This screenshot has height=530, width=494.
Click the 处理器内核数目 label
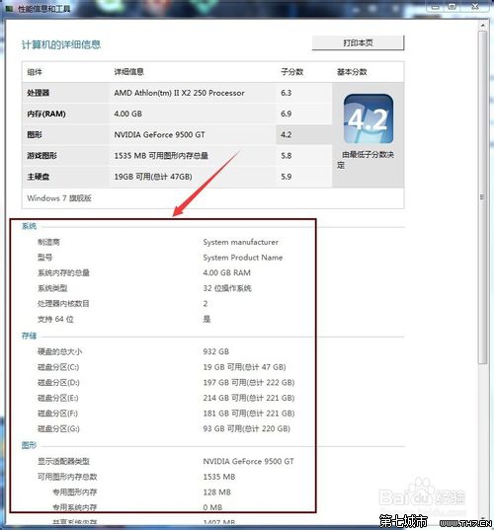tap(63, 304)
